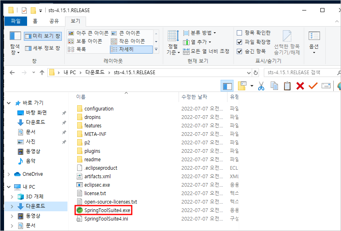341x231 pixels.
Task: Open the 파일 file menu tab
Action: (x=16, y=21)
